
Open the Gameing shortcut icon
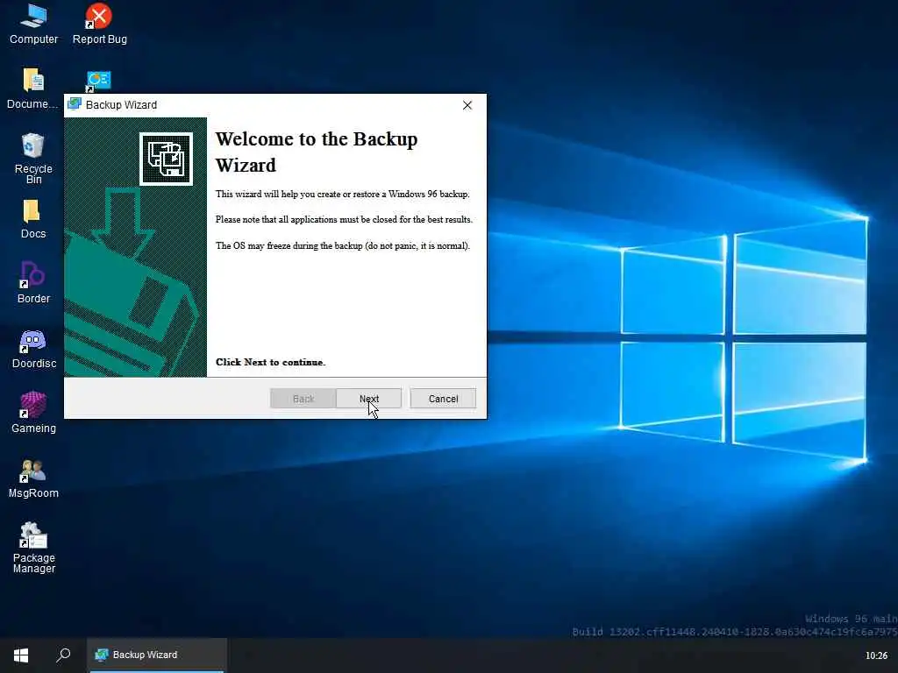click(x=33, y=413)
